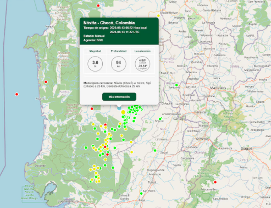Click the Manizales city label
The width and height of the screenshot is (271, 208).
point(218,88)
